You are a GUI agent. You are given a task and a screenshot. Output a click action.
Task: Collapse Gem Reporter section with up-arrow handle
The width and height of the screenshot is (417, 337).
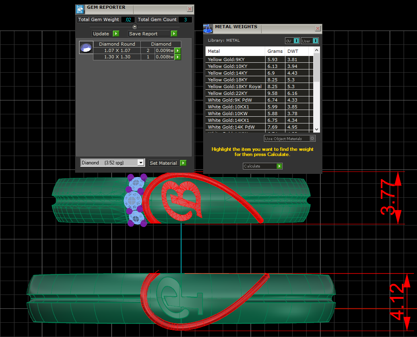(x=134, y=27)
